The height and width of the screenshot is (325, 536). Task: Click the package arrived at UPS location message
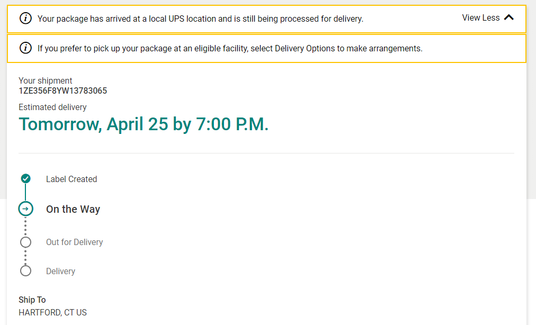point(200,19)
